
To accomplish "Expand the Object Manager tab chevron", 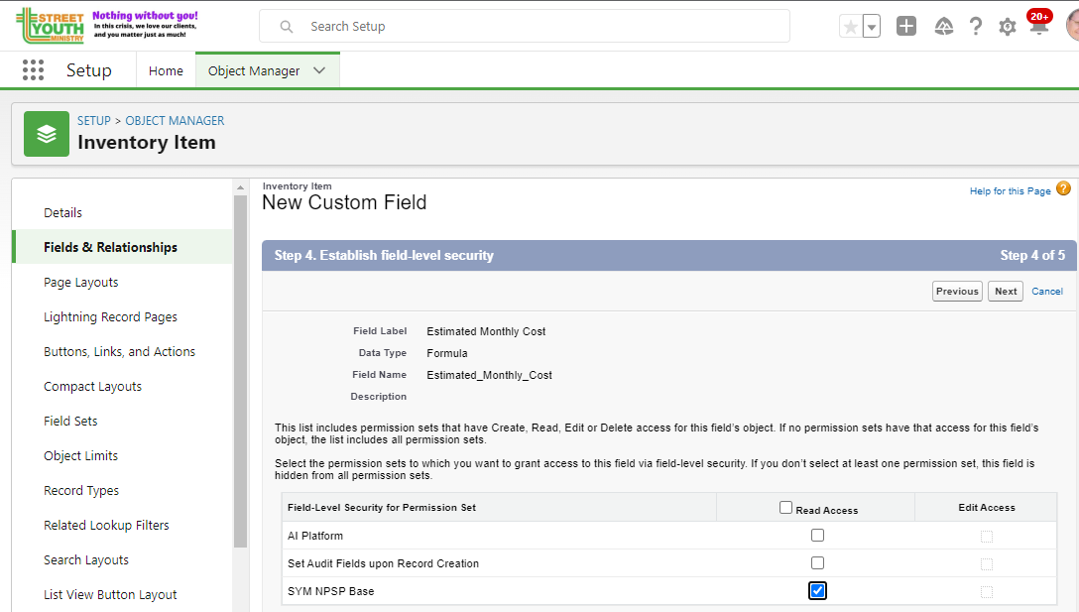I will tap(319, 70).
